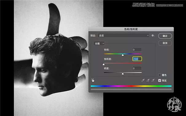Confirm with the 确定 button
This screenshot has height=116, width=186.
(x=165, y=36)
